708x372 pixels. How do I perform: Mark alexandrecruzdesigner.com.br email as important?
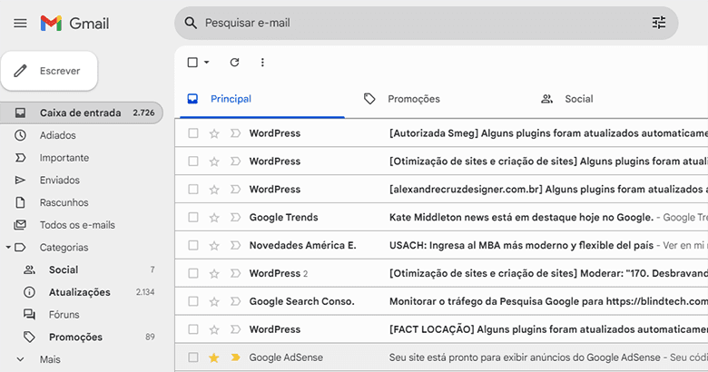(x=235, y=190)
